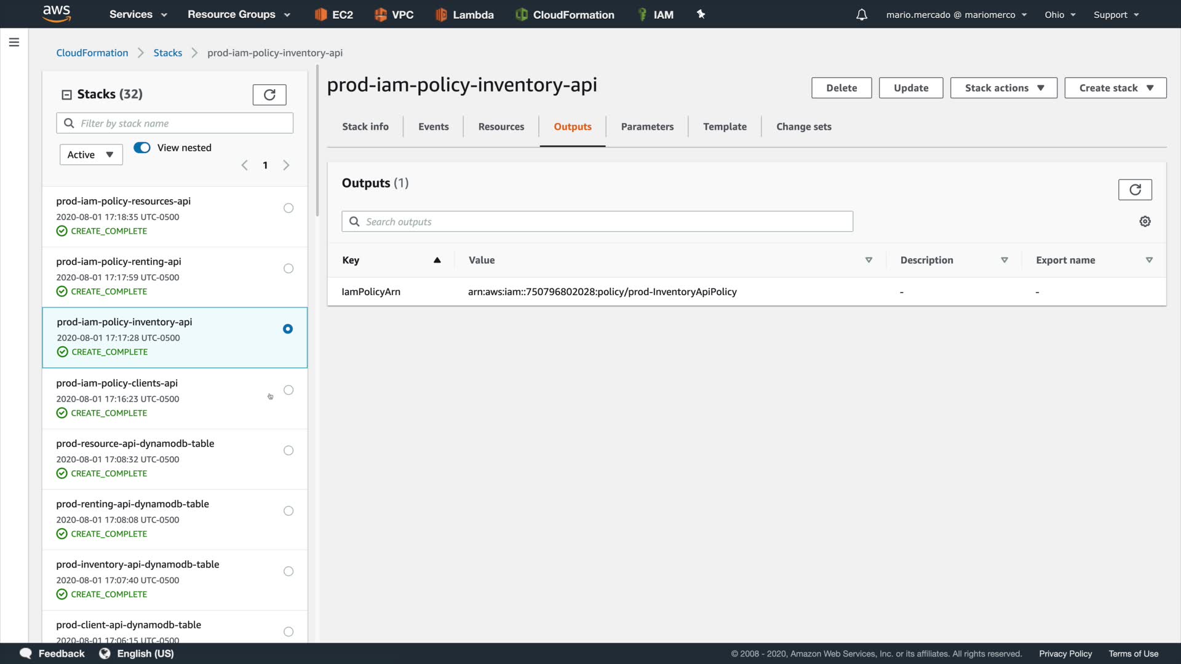Click the AWS logo home
This screenshot has height=664, width=1181.
57,14
